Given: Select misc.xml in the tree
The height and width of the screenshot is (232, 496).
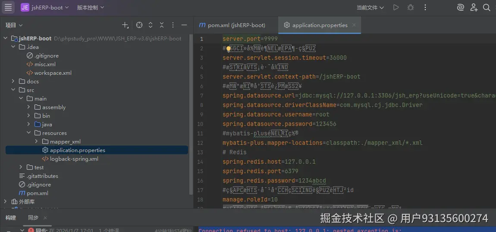Looking at the screenshot, I should point(45,64).
